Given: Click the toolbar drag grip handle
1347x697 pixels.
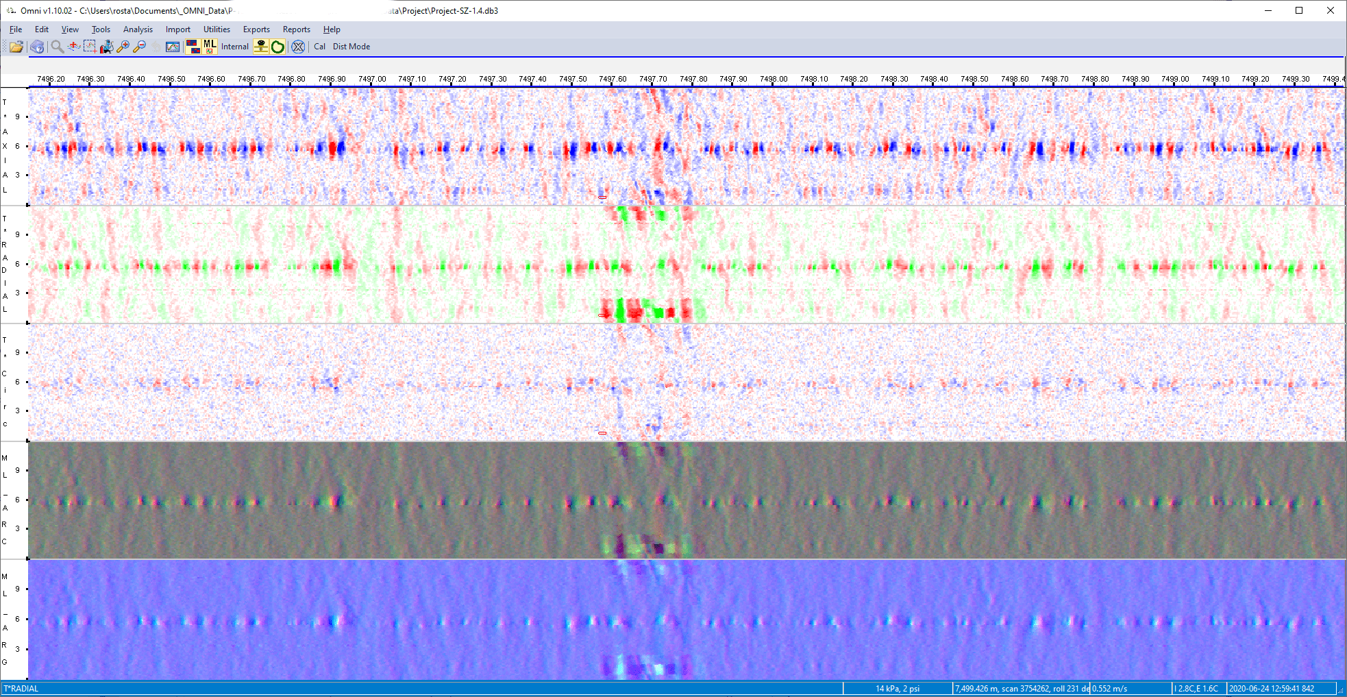Looking at the screenshot, I should click(x=4, y=47).
